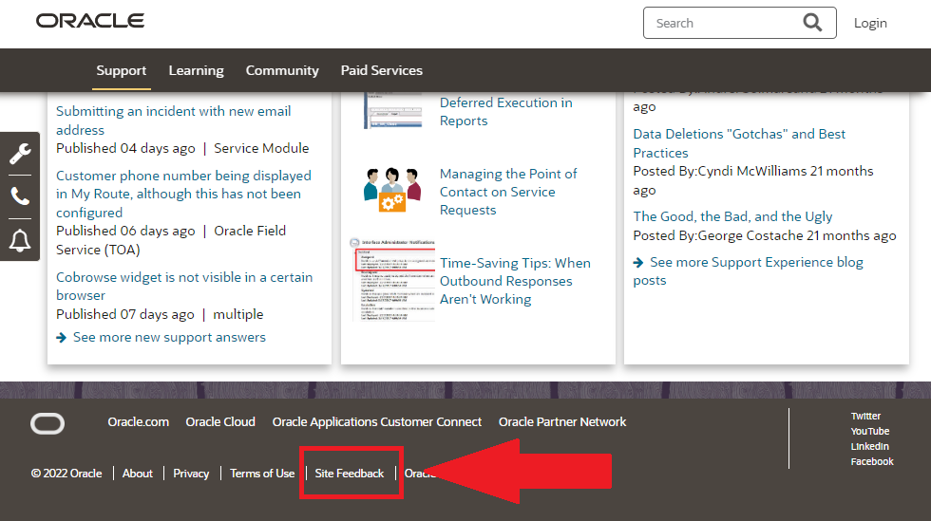Select the Support tab

pos(122,70)
